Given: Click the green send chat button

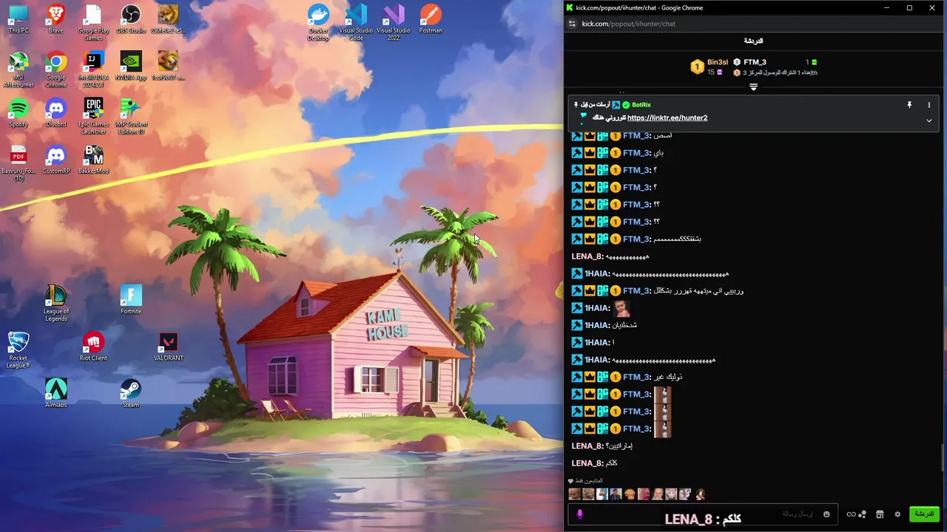Looking at the screenshot, I should point(924,514).
